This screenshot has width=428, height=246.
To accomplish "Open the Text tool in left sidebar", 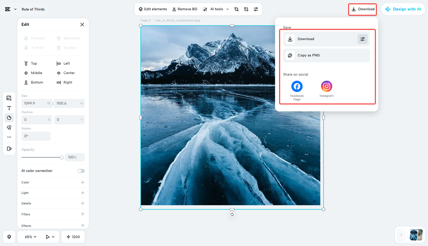I will pyautogui.click(x=9, y=108).
